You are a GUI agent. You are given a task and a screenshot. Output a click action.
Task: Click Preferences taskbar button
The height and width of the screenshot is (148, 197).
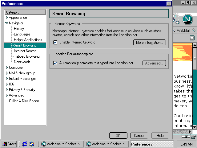point(152,144)
